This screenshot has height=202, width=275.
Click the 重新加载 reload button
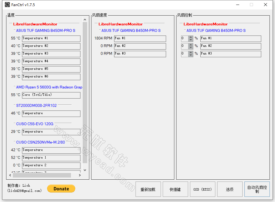point(148,189)
